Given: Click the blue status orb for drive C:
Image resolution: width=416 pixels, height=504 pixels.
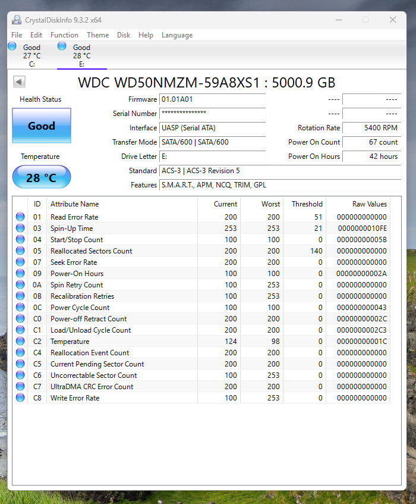Looking at the screenshot, I should (12, 46).
